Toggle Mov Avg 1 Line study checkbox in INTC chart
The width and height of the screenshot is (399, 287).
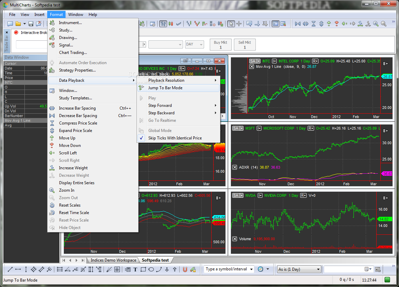[x=252, y=66]
